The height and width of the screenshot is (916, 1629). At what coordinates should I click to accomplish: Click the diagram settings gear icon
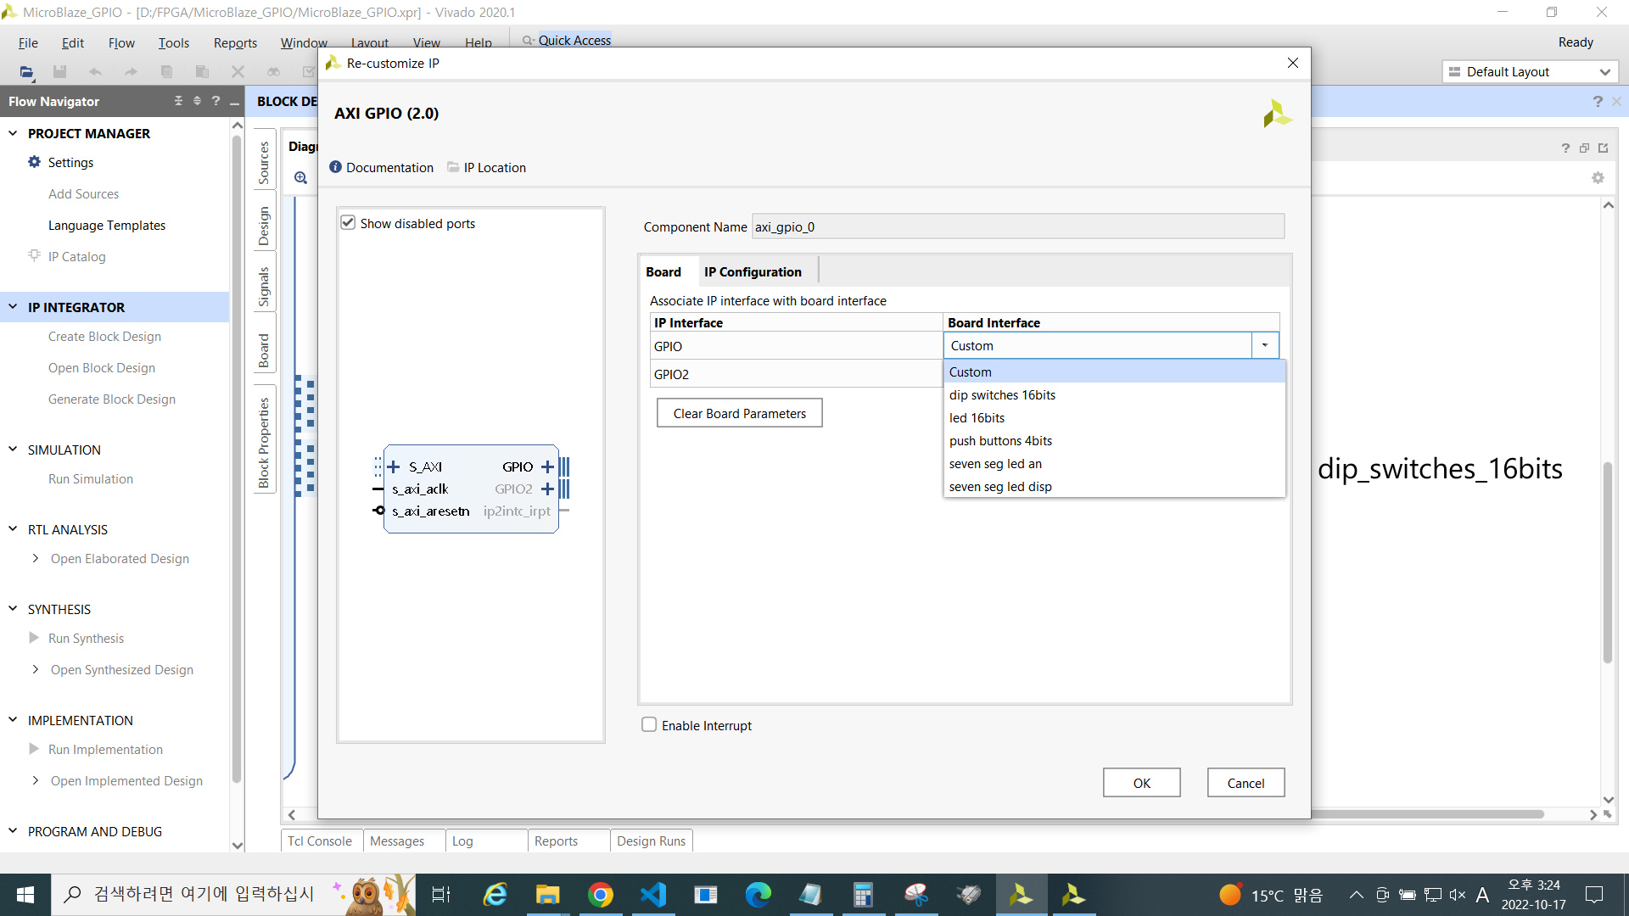1598,178
